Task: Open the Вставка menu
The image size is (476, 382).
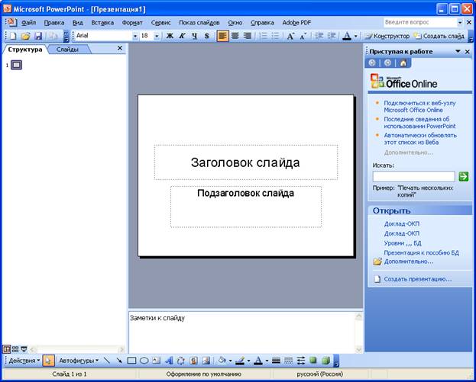Action: 102,23
